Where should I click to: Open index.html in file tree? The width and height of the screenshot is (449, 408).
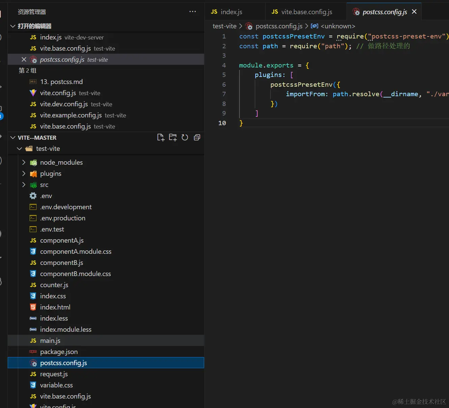(x=106, y=307)
